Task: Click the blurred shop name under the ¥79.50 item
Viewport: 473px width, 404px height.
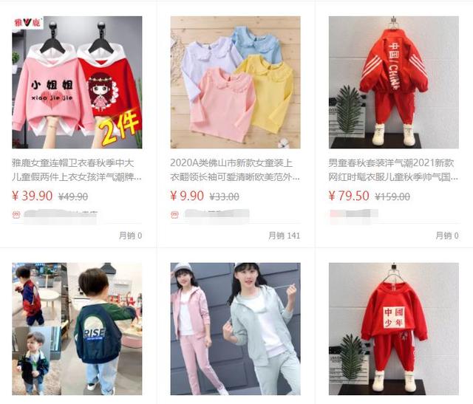Action: point(354,213)
